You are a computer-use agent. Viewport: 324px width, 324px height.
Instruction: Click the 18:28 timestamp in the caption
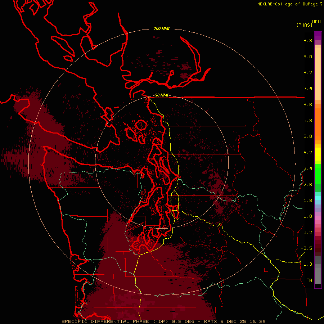[x=258, y=321]
